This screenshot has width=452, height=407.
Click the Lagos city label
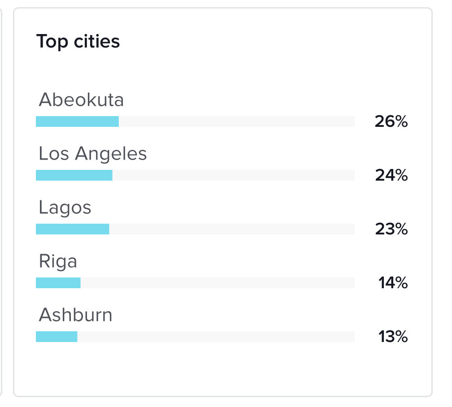tap(65, 207)
